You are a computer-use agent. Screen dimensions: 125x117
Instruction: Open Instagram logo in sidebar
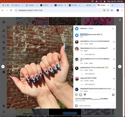coord(4,22)
